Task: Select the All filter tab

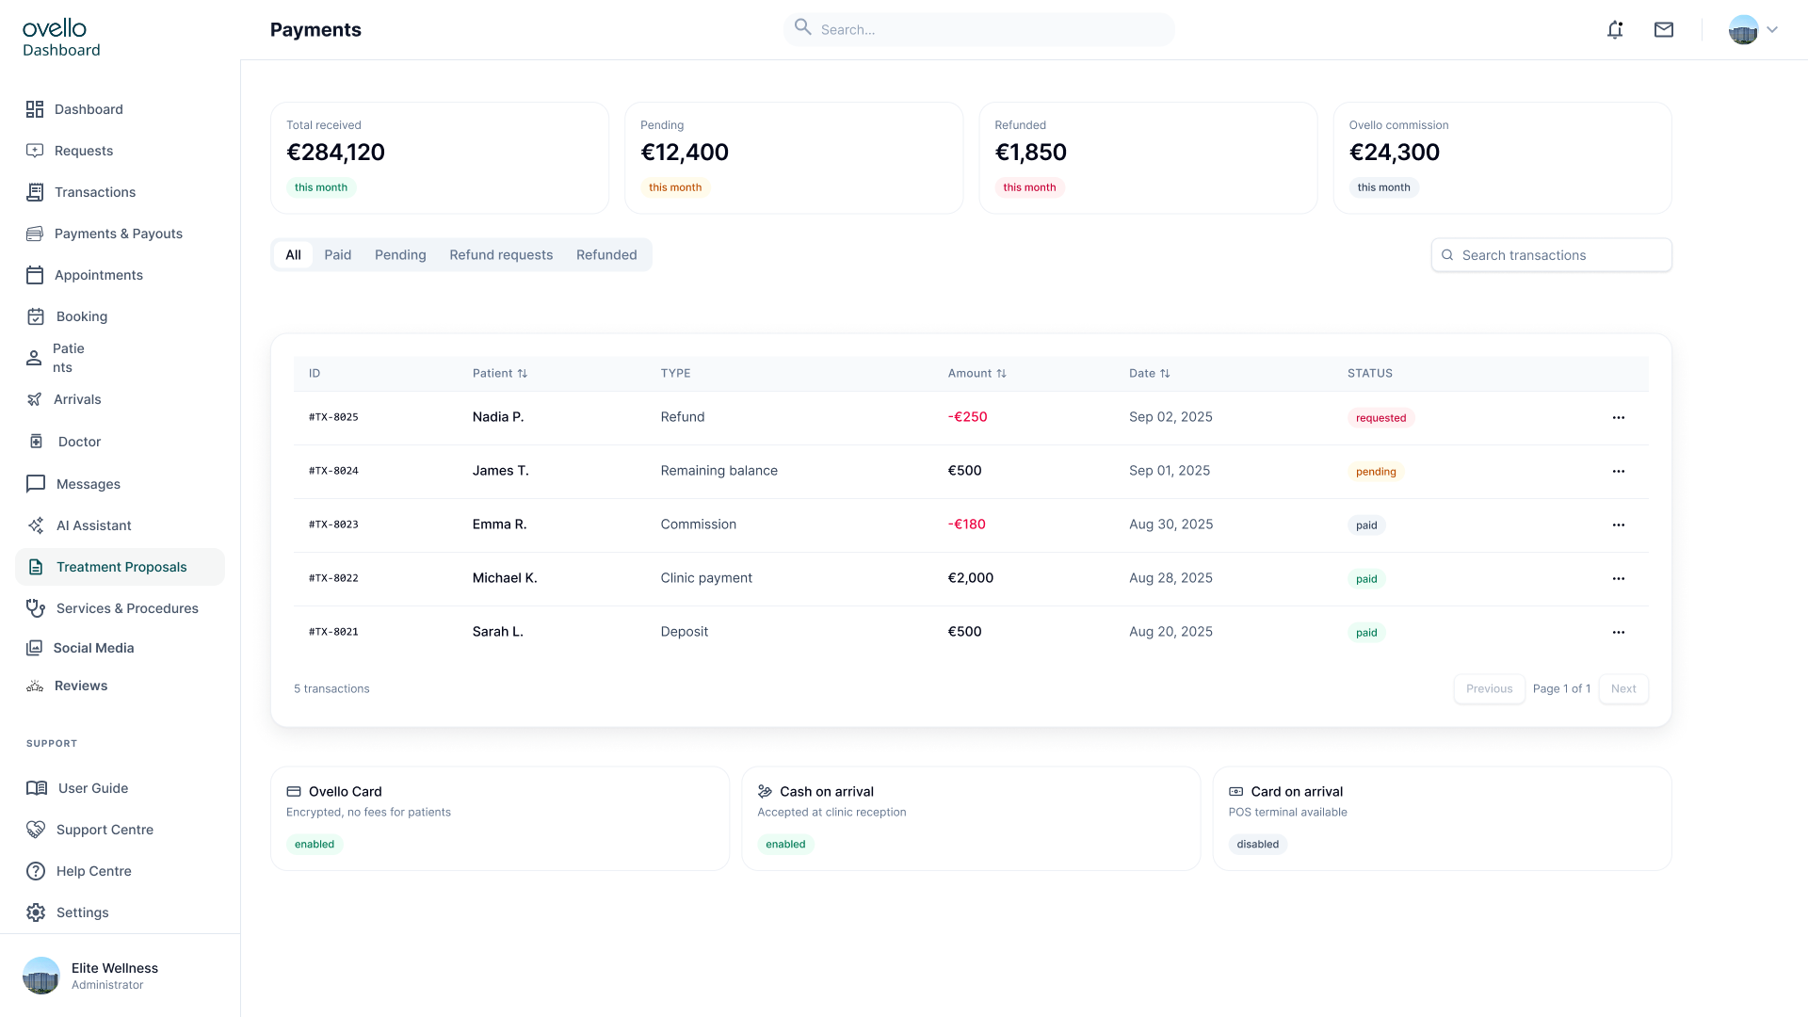Action: [x=293, y=255]
